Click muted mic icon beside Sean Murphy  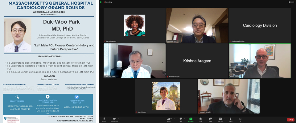click(136, 112)
